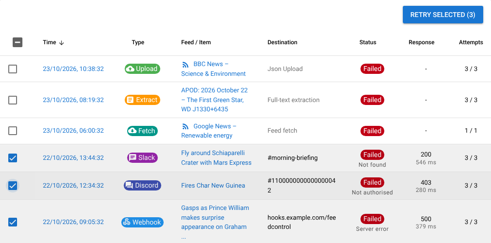
Task: Open timestamp 23/10/2026, 06:00:32
Action: tap(73, 131)
